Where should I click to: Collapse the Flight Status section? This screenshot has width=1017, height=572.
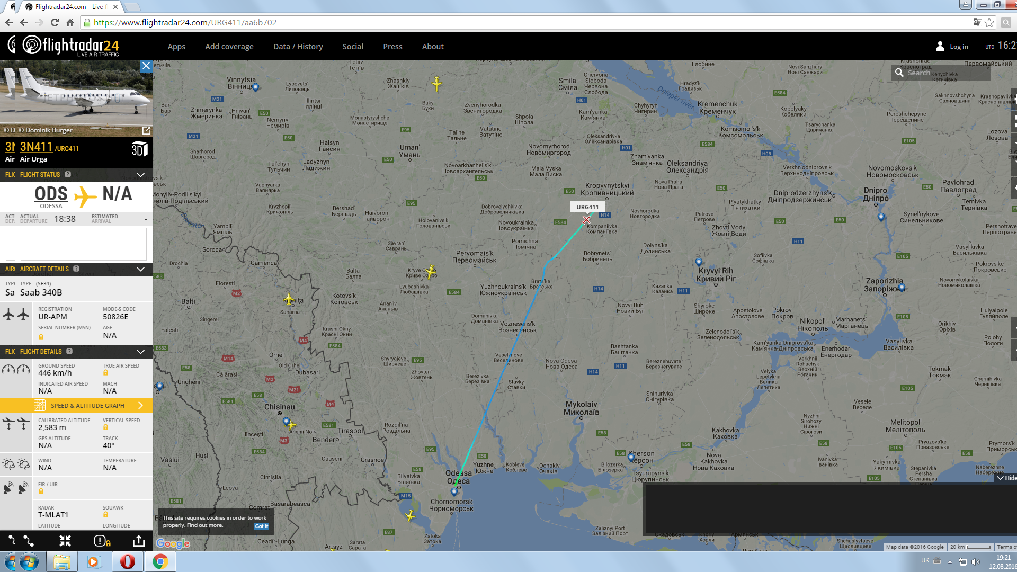140,175
